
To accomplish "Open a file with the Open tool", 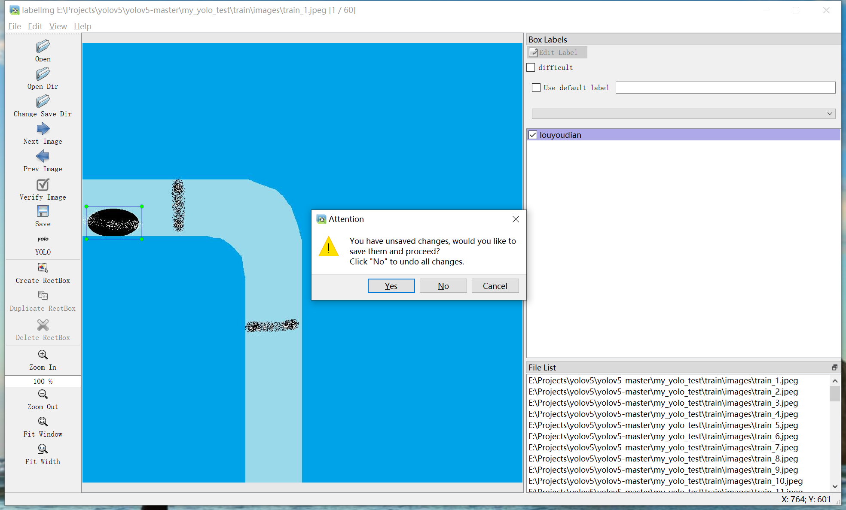I will [x=43, y=51].
